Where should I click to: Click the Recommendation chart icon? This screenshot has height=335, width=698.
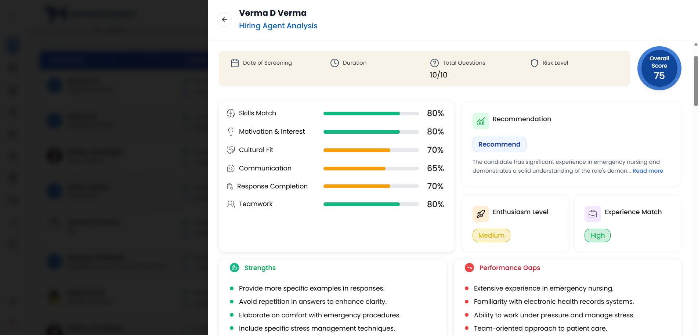click(x=481, y=121)
